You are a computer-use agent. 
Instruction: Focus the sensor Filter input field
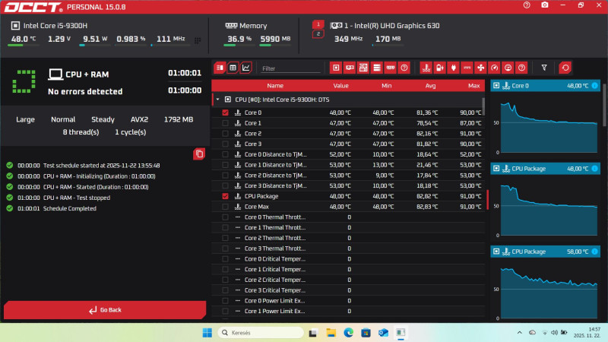(290, 68)
